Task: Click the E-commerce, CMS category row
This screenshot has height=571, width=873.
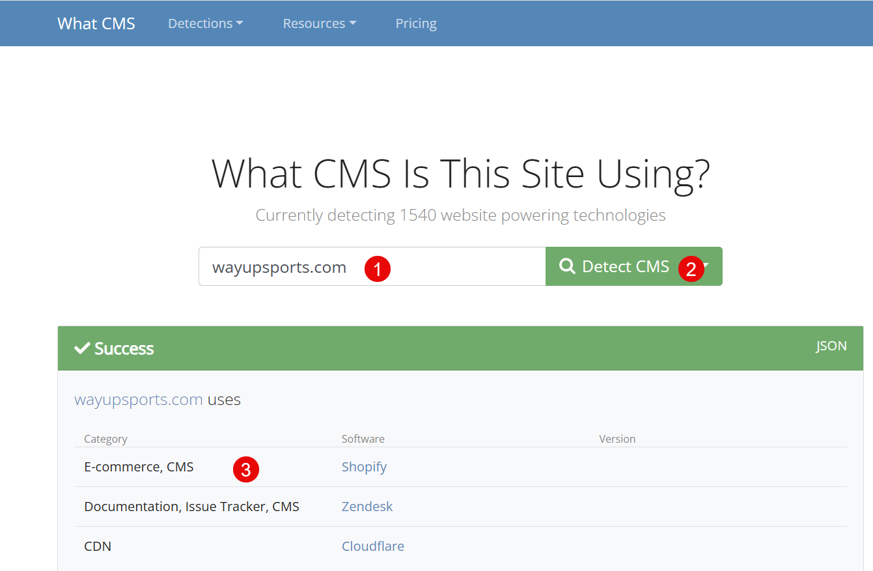Action: pyautogui.click(x=139, y=467)
